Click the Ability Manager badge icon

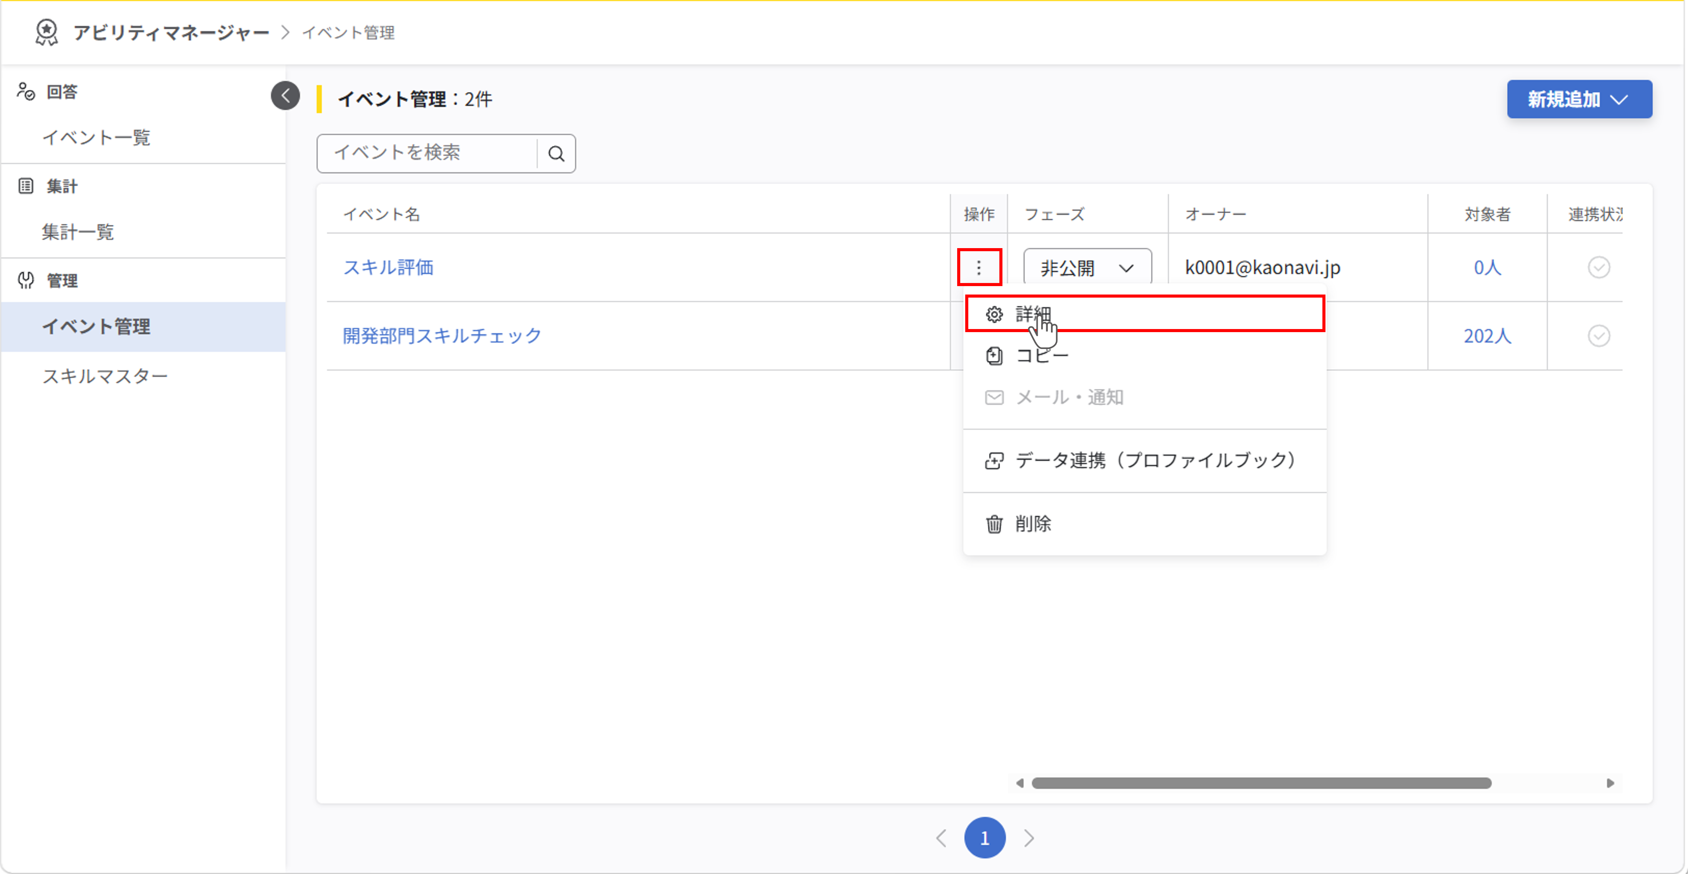(46, 32)
